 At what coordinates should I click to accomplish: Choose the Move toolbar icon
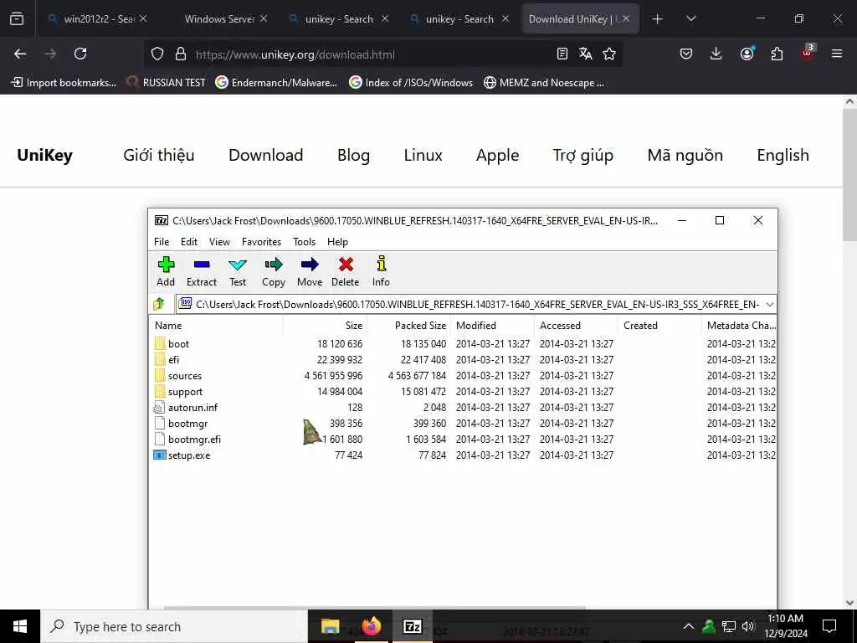tap(310, 272)
